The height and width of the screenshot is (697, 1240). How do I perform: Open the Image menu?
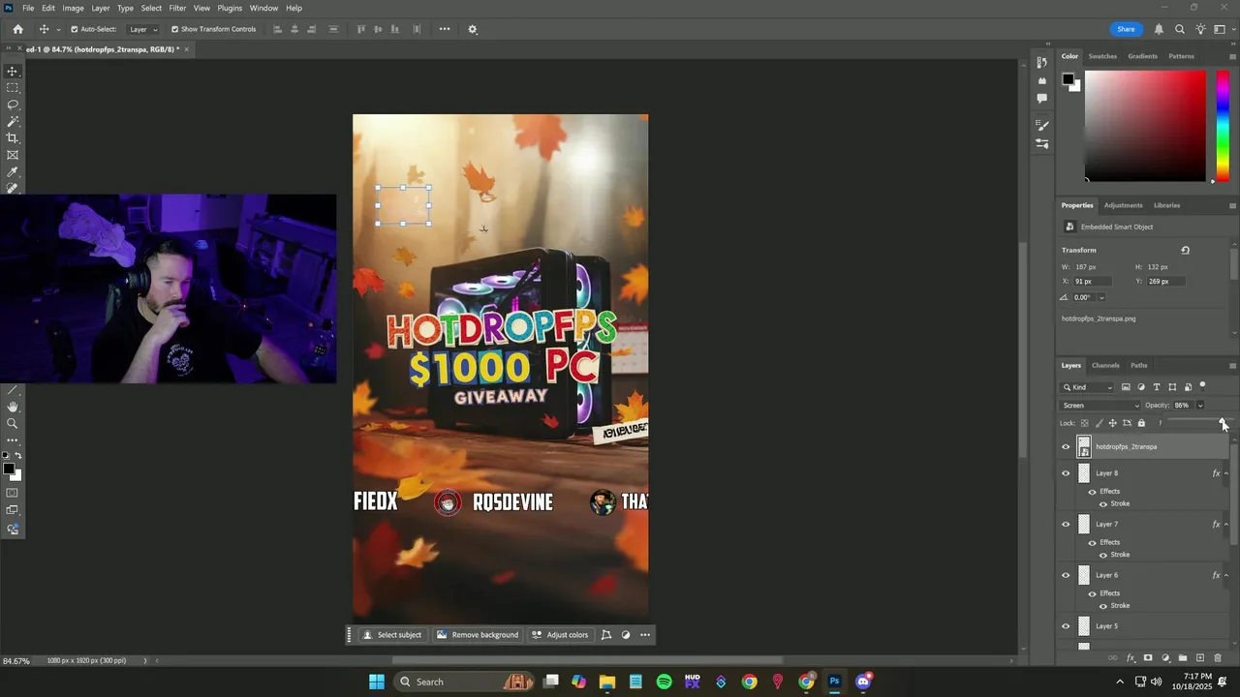tap(74, 8)
